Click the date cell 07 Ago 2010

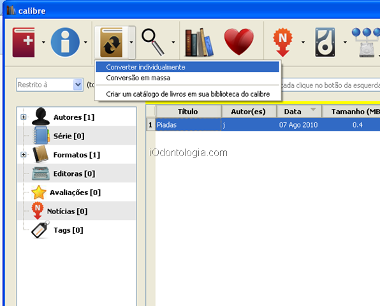pos(299,125)
